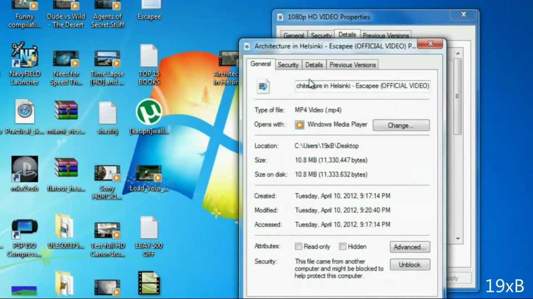The height and width of the screenshot is (299, 533).
Task: Switch to the Security tab in Escapee properties
Action: 288,65
